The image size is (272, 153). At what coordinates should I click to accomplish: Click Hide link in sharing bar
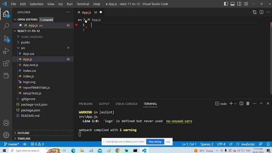pos(168,142)
